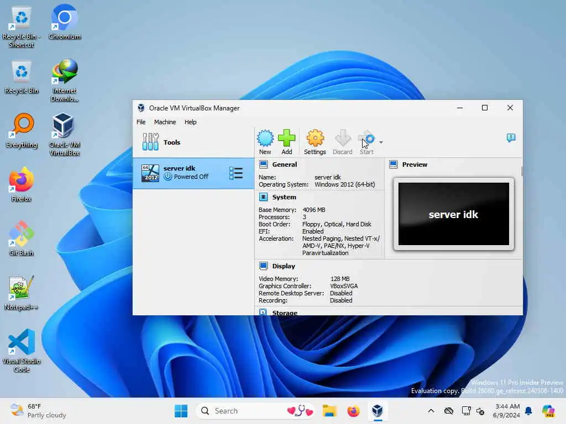Click the Preview panel monitor icon
Image resolution: width=566 pixels, height=424 pixels.
pyautogui.click(x=394, y=165)
